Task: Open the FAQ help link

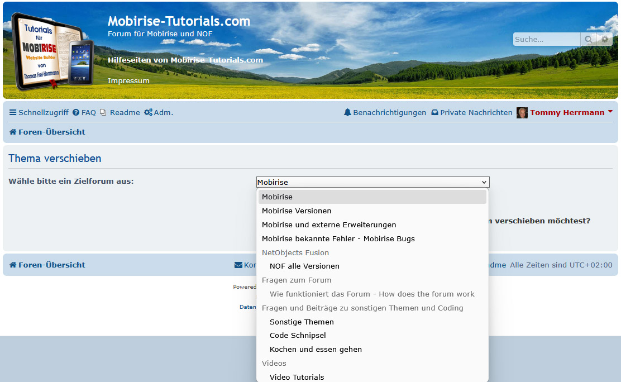Action: 84,113
